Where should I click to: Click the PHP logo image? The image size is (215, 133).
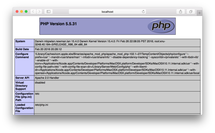point(161,26)
